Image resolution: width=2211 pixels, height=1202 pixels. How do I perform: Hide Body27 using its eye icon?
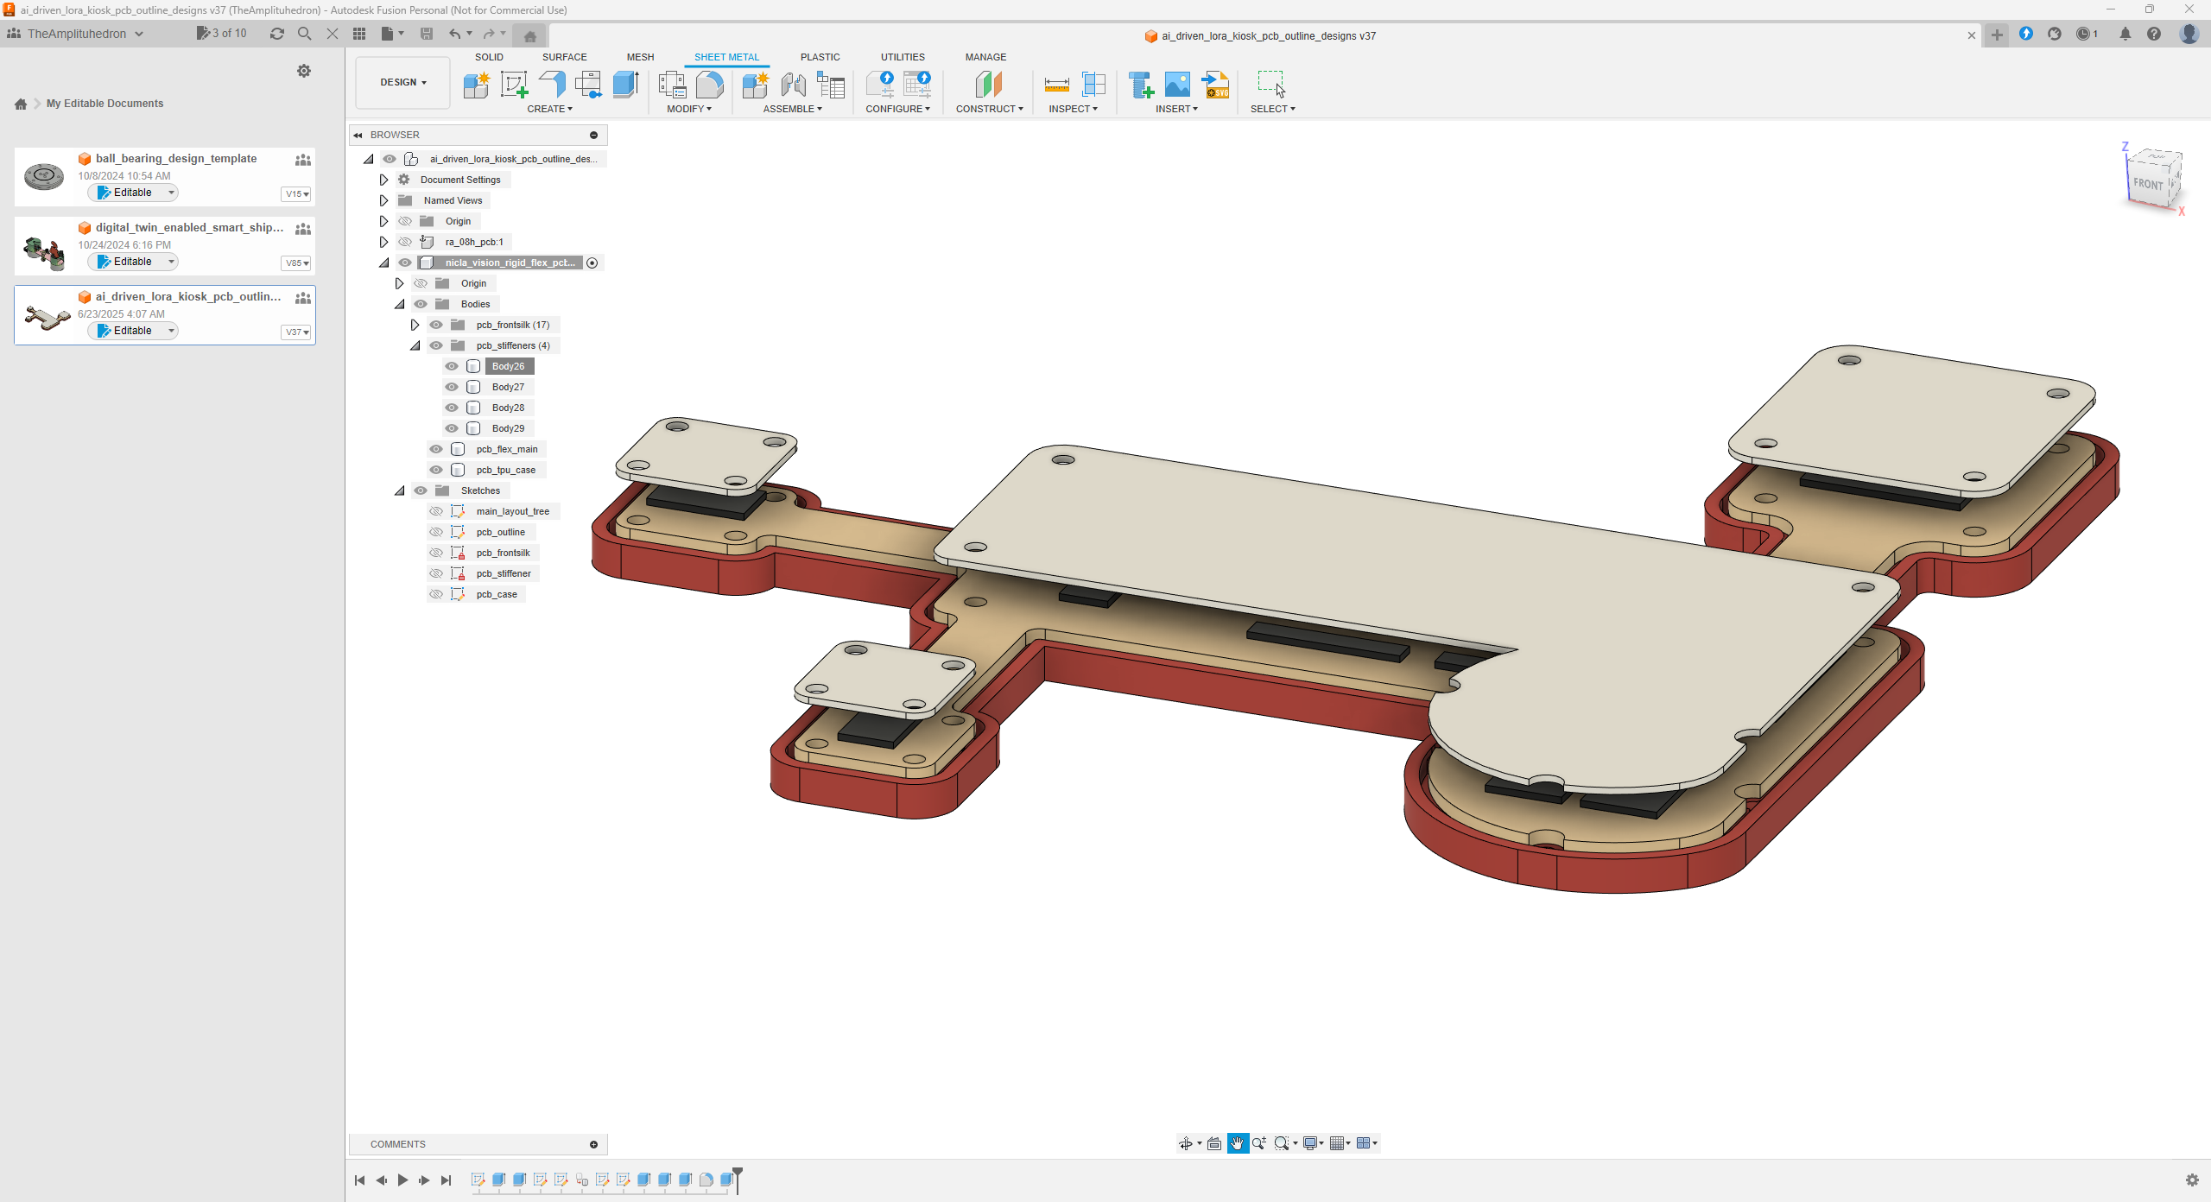452,387
